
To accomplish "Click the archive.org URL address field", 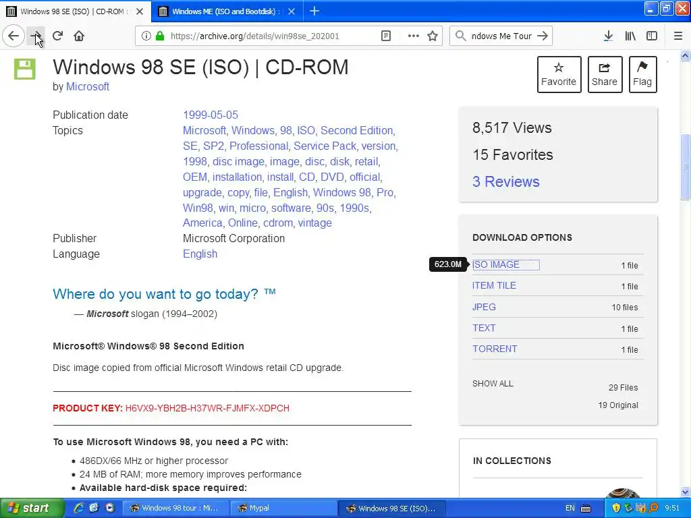I will point(254,36).
